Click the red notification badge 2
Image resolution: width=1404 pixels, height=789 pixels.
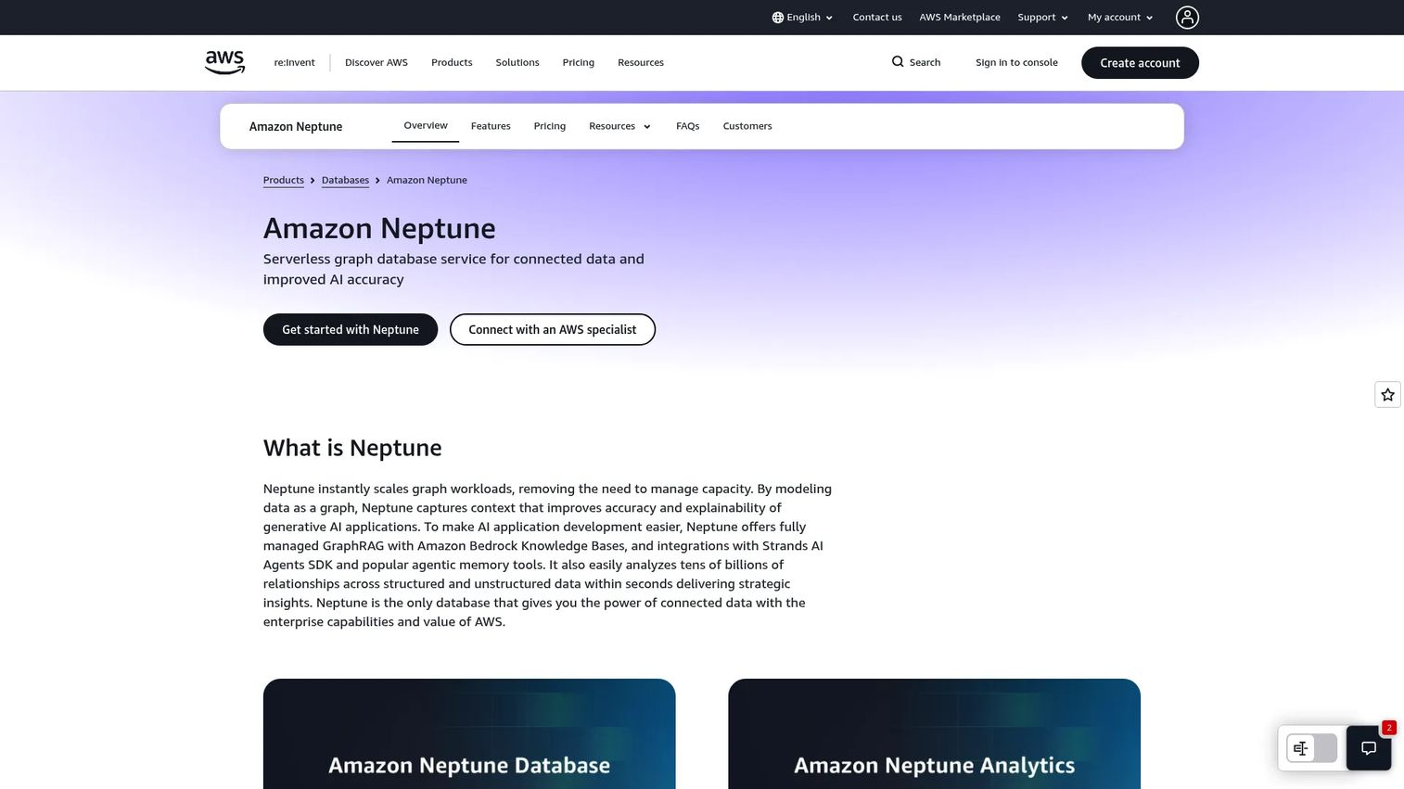coord(1388,728)
